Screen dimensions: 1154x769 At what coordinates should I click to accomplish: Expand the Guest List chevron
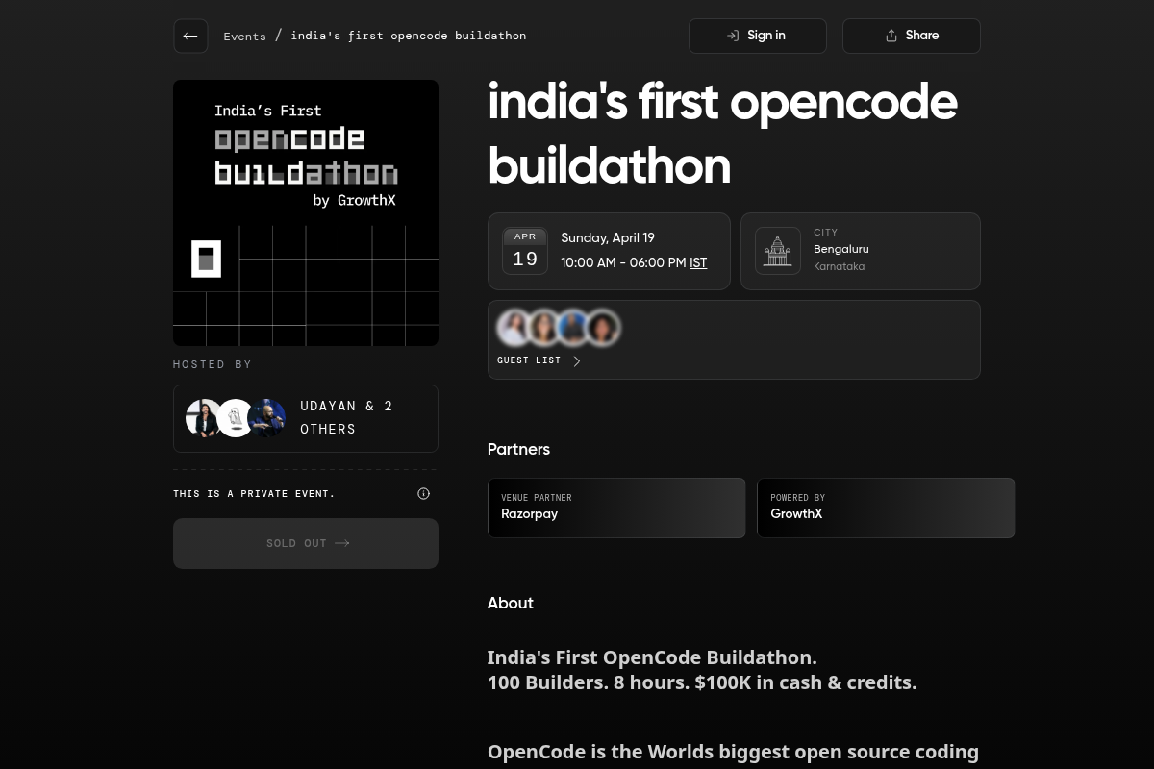[x=577, y=360]
